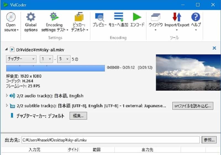
Task: Click the 0:00:00 - 0:01:12 time range text
Action: click(121, 67)
